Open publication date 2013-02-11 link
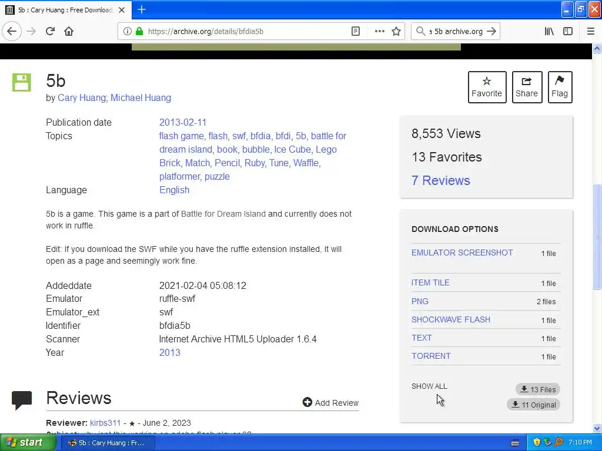Image resolution: width=602 pixels, height=451 pixels. click(183, 122)
